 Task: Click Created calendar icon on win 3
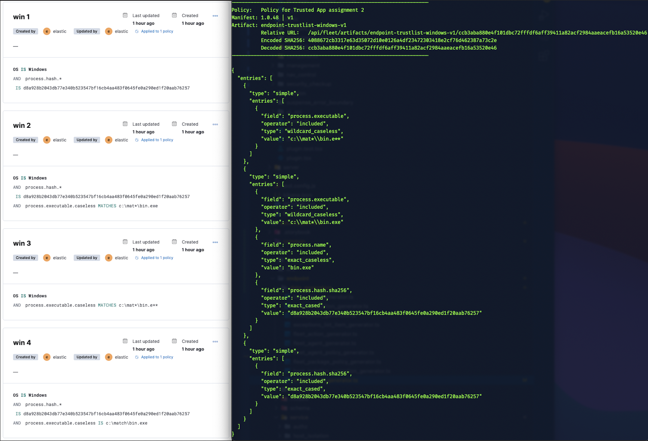click(174, 242)
